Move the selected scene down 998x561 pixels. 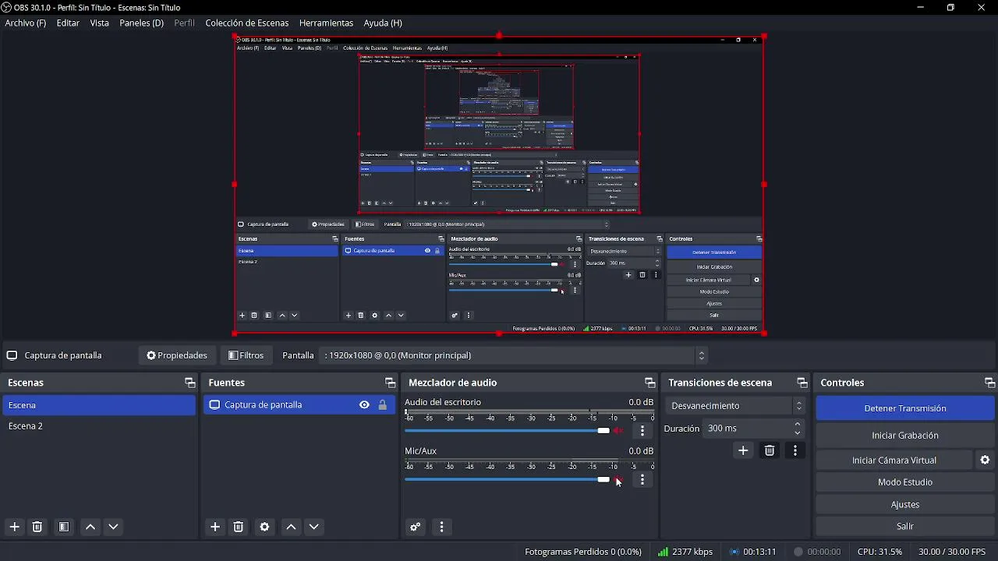[113, 527]
